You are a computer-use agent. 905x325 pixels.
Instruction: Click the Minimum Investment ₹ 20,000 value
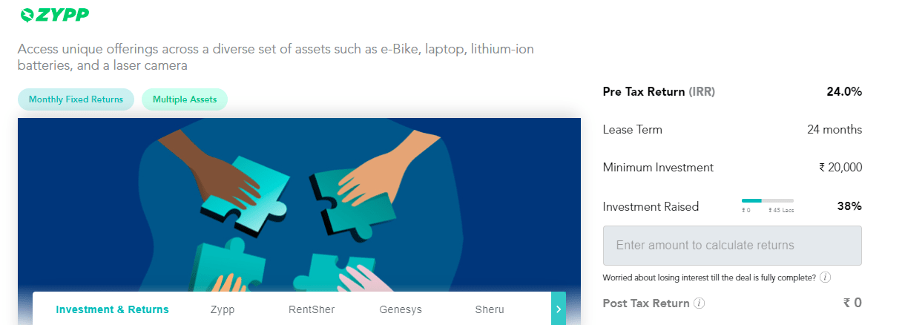pos(840,168)
